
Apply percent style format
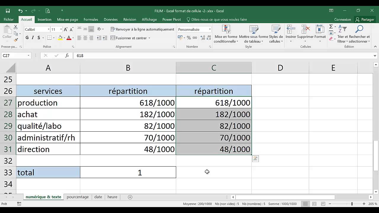click(189, 38)
